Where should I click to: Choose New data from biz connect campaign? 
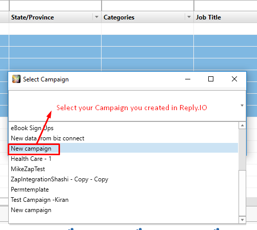coord(124,138)
